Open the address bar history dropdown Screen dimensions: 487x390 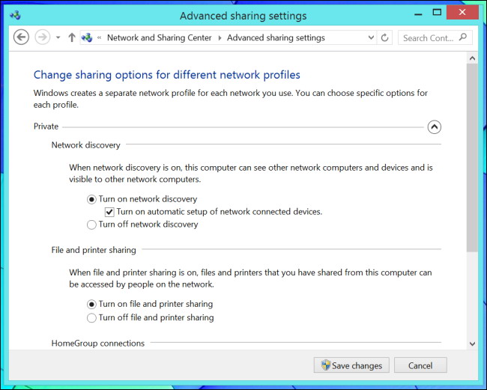tap(371, 37)
